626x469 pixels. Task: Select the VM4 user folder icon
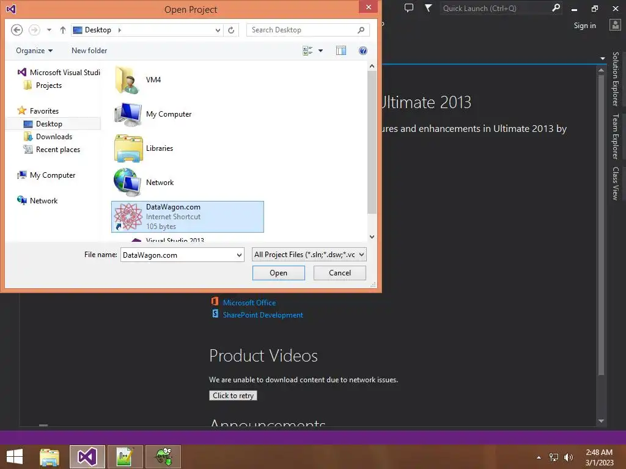128,80
